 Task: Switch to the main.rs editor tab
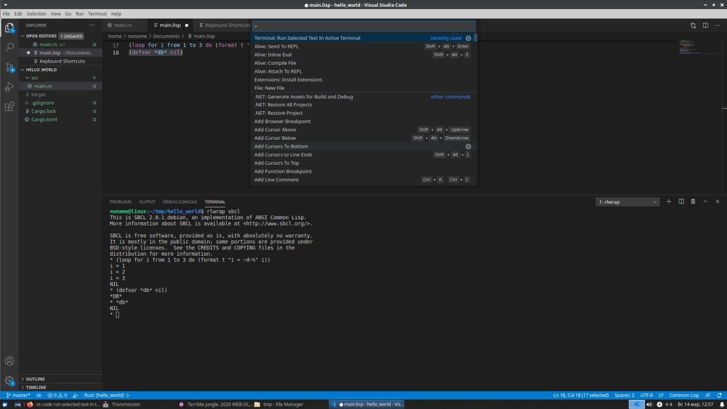coord(123,25)
